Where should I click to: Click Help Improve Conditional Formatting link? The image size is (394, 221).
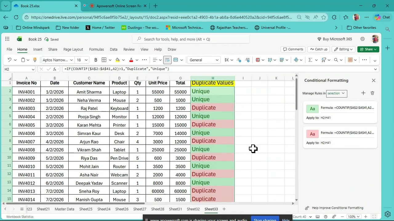pos(337,208)
